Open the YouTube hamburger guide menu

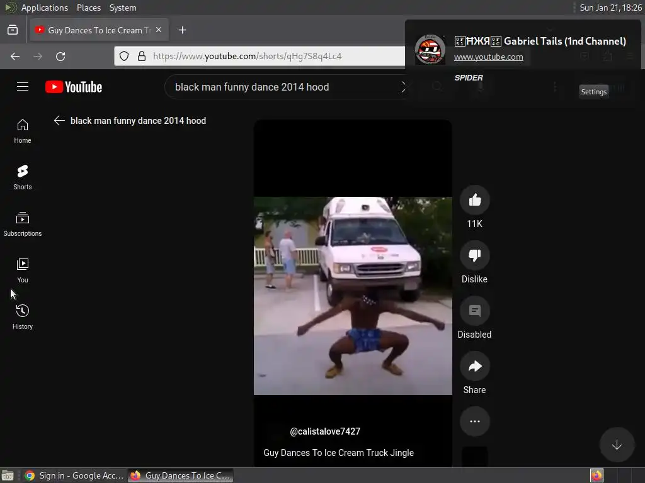pos(23,87)
